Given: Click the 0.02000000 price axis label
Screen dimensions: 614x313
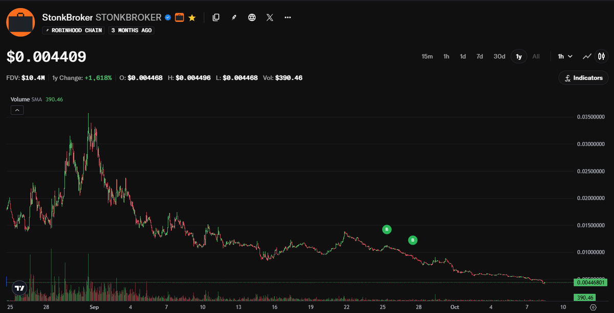Looking at the screenshot, I should pos(591,198).
